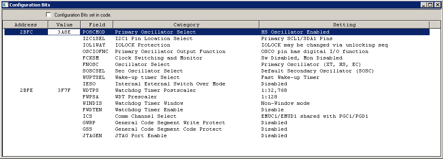
Task: Click the Disable setting for FWDTEN
Action: click(272, 110)
